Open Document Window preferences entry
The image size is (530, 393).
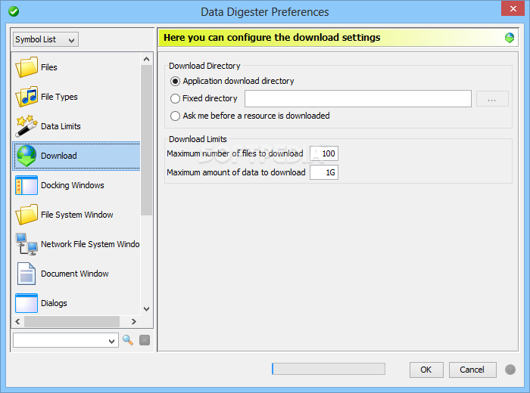pyautogui.click(x=75, y=274)
